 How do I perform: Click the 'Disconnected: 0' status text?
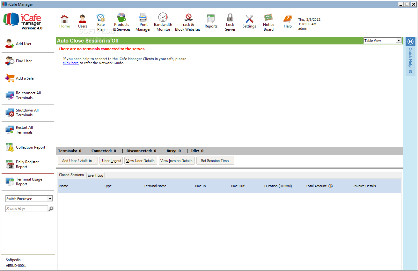[141, 151]
